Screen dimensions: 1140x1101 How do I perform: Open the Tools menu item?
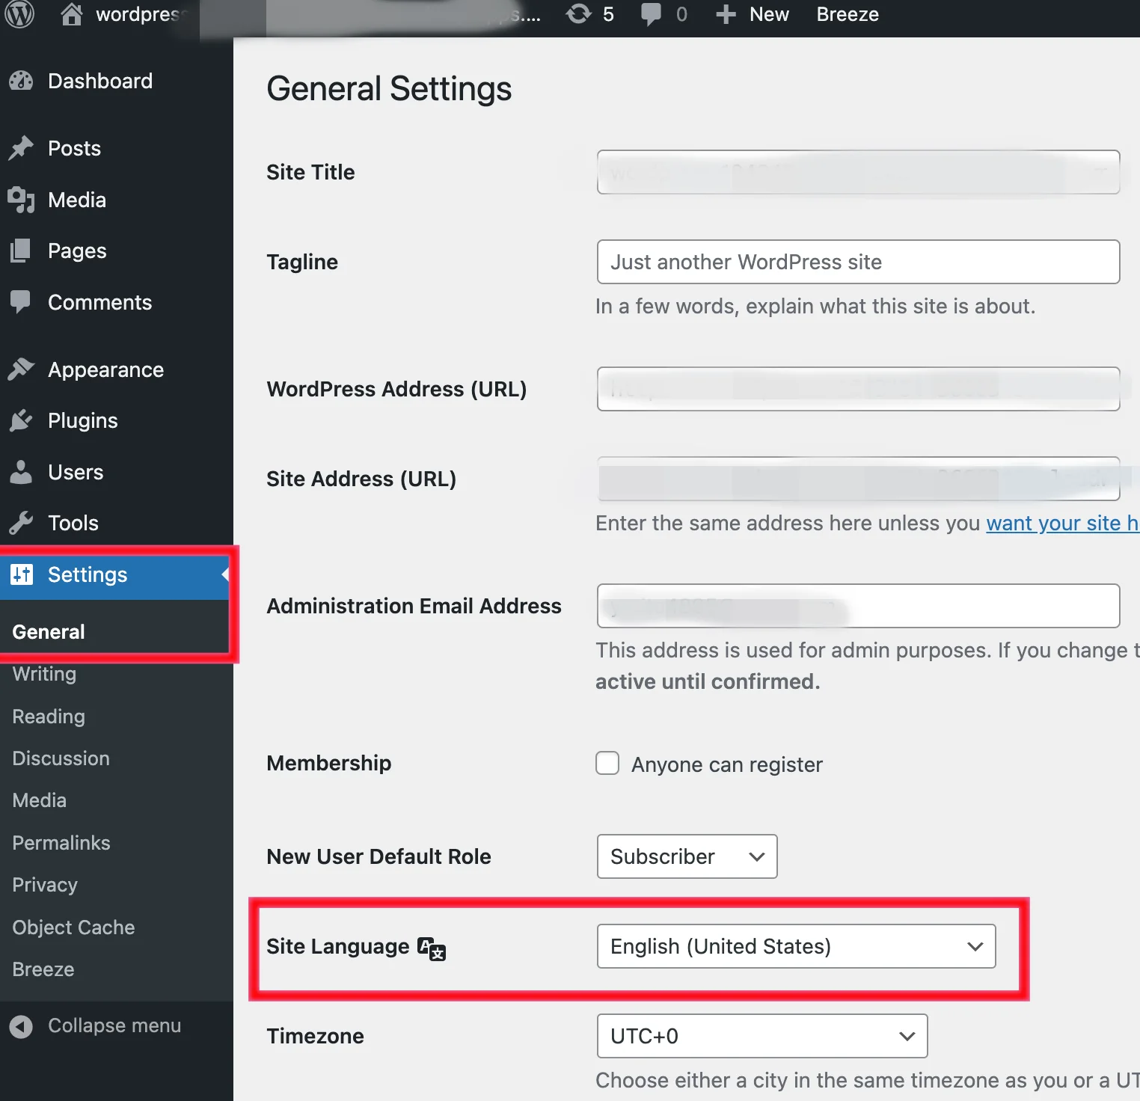tap(73, 523)
